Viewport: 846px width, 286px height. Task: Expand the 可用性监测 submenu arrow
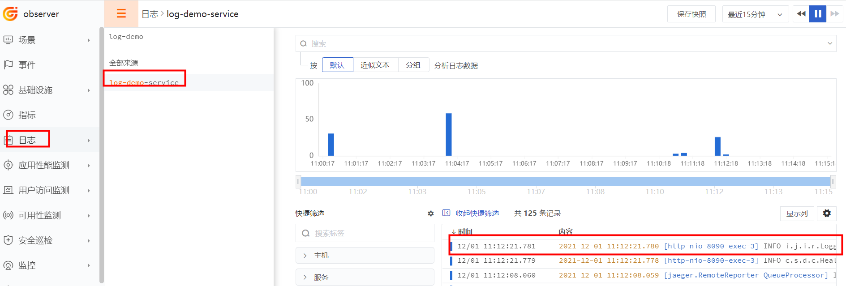89,216
